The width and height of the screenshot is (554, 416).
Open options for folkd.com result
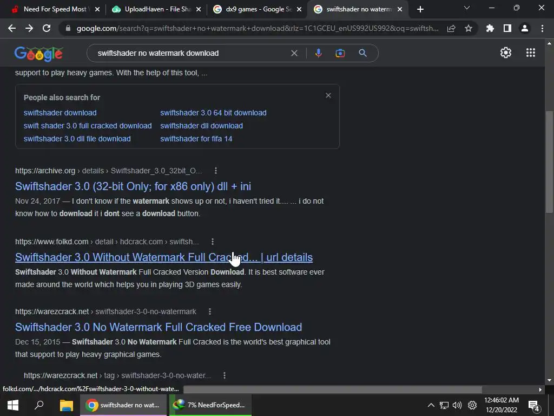coord(212,242)
